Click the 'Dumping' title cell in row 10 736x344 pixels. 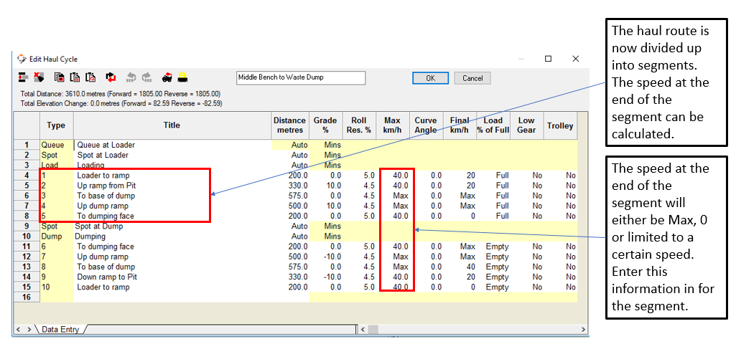tap(172, 236)
